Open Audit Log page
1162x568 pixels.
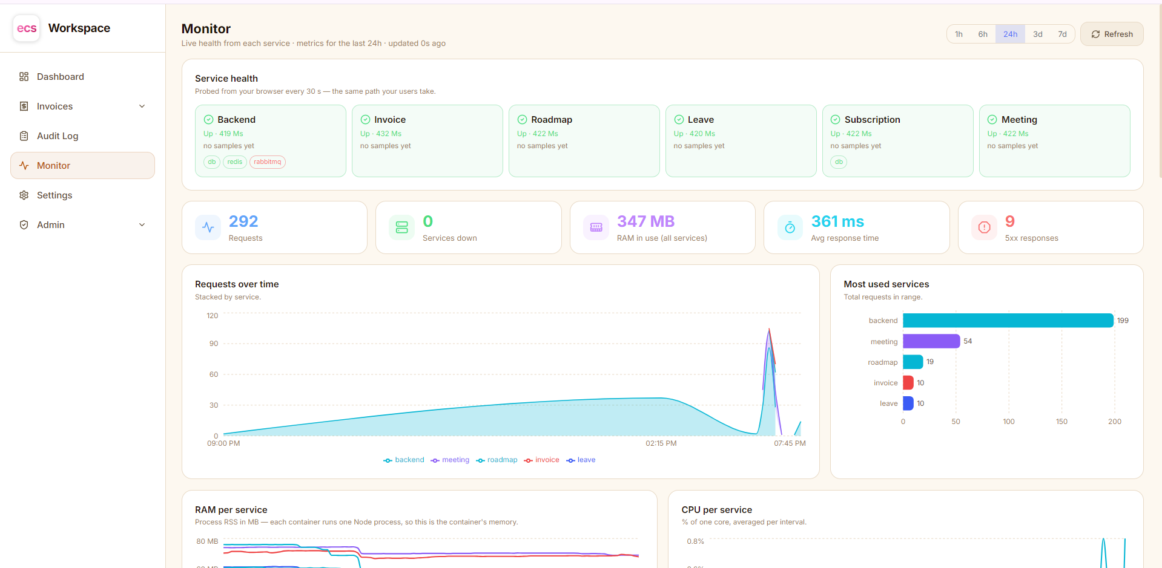click(x=82, y=136)
